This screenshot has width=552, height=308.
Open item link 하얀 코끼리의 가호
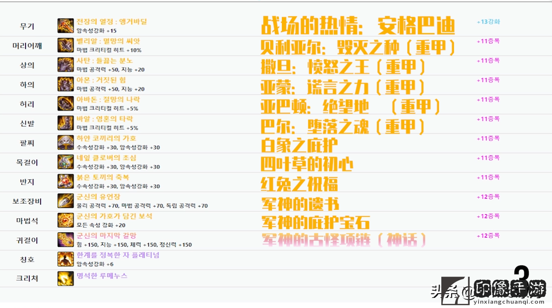click(x=106, y=139)
